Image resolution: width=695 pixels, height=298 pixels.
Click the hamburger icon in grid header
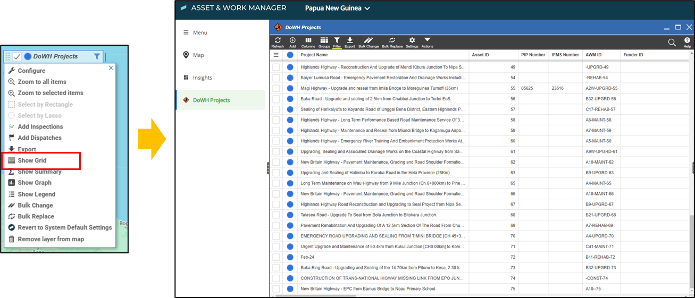point(276,55)
